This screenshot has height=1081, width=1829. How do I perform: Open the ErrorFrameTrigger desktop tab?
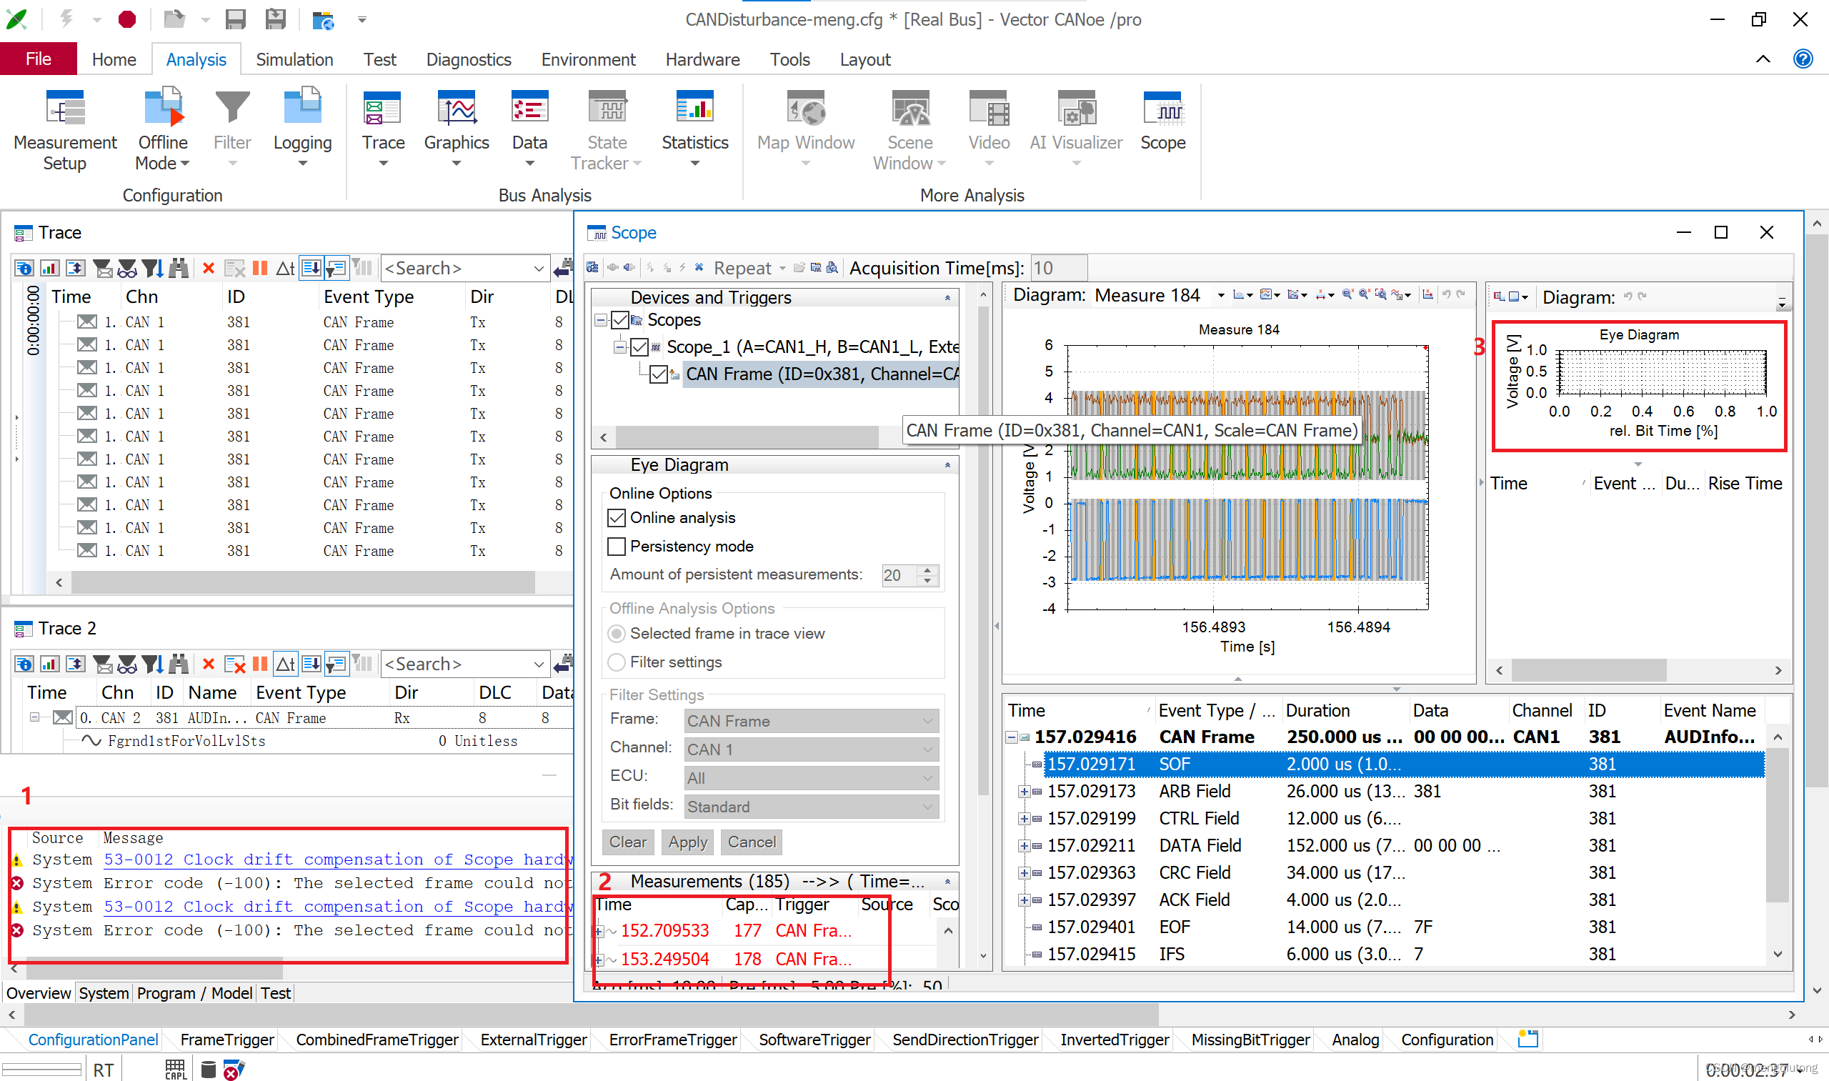672,1040
